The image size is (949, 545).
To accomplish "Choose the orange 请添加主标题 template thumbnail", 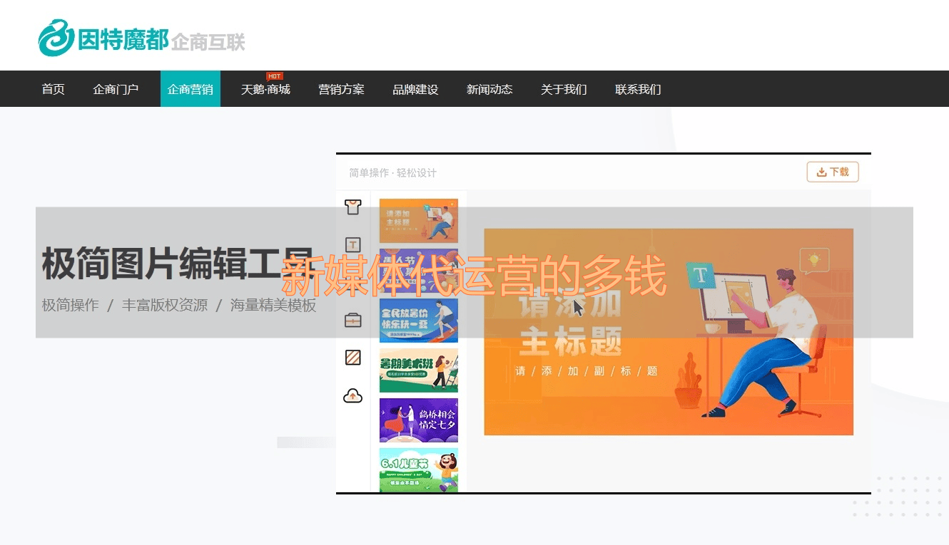I will click(419, 221).
